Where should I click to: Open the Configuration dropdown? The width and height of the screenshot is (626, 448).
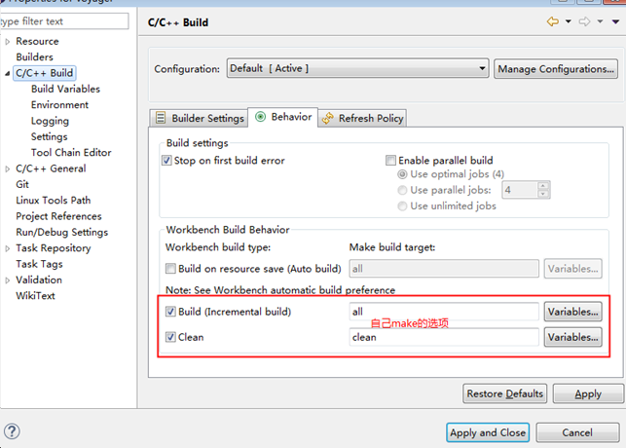coord(357,68)
